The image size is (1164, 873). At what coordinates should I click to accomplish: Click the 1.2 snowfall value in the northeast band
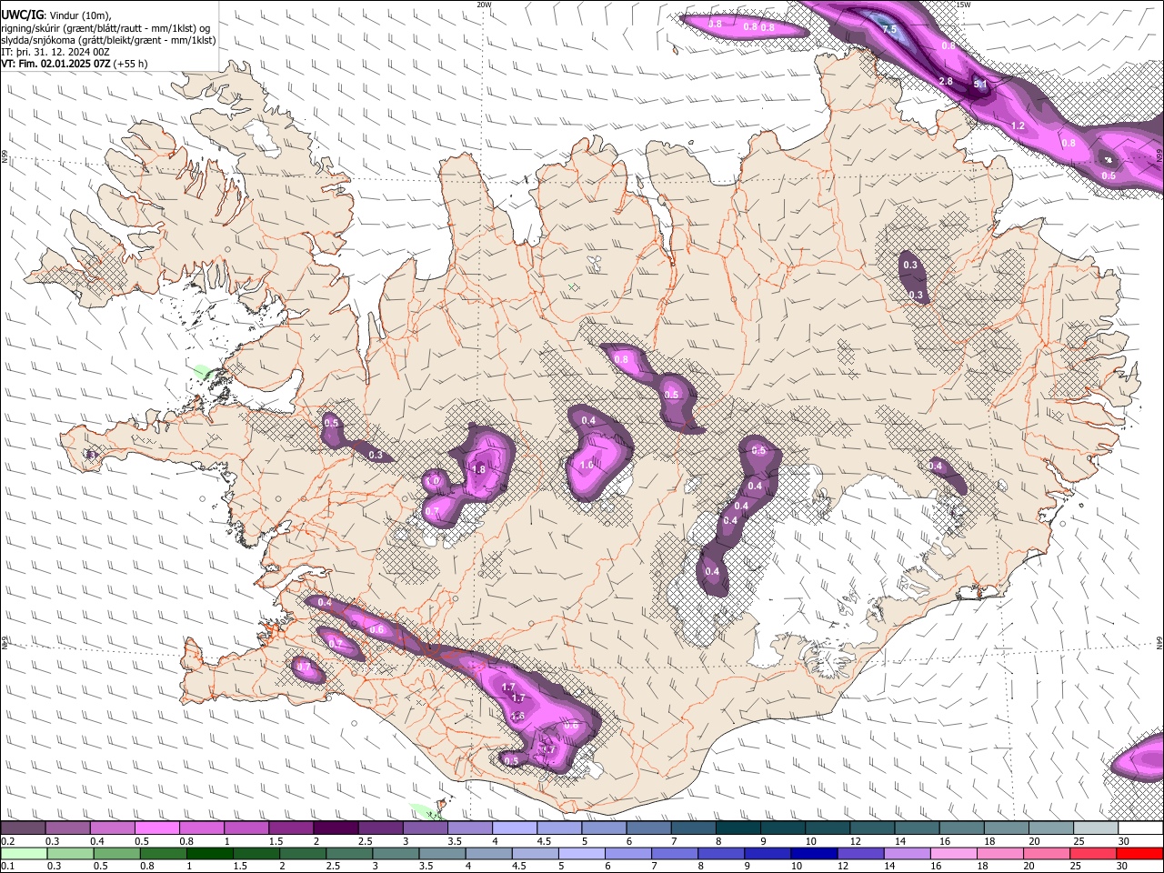tap(1018, 126)
